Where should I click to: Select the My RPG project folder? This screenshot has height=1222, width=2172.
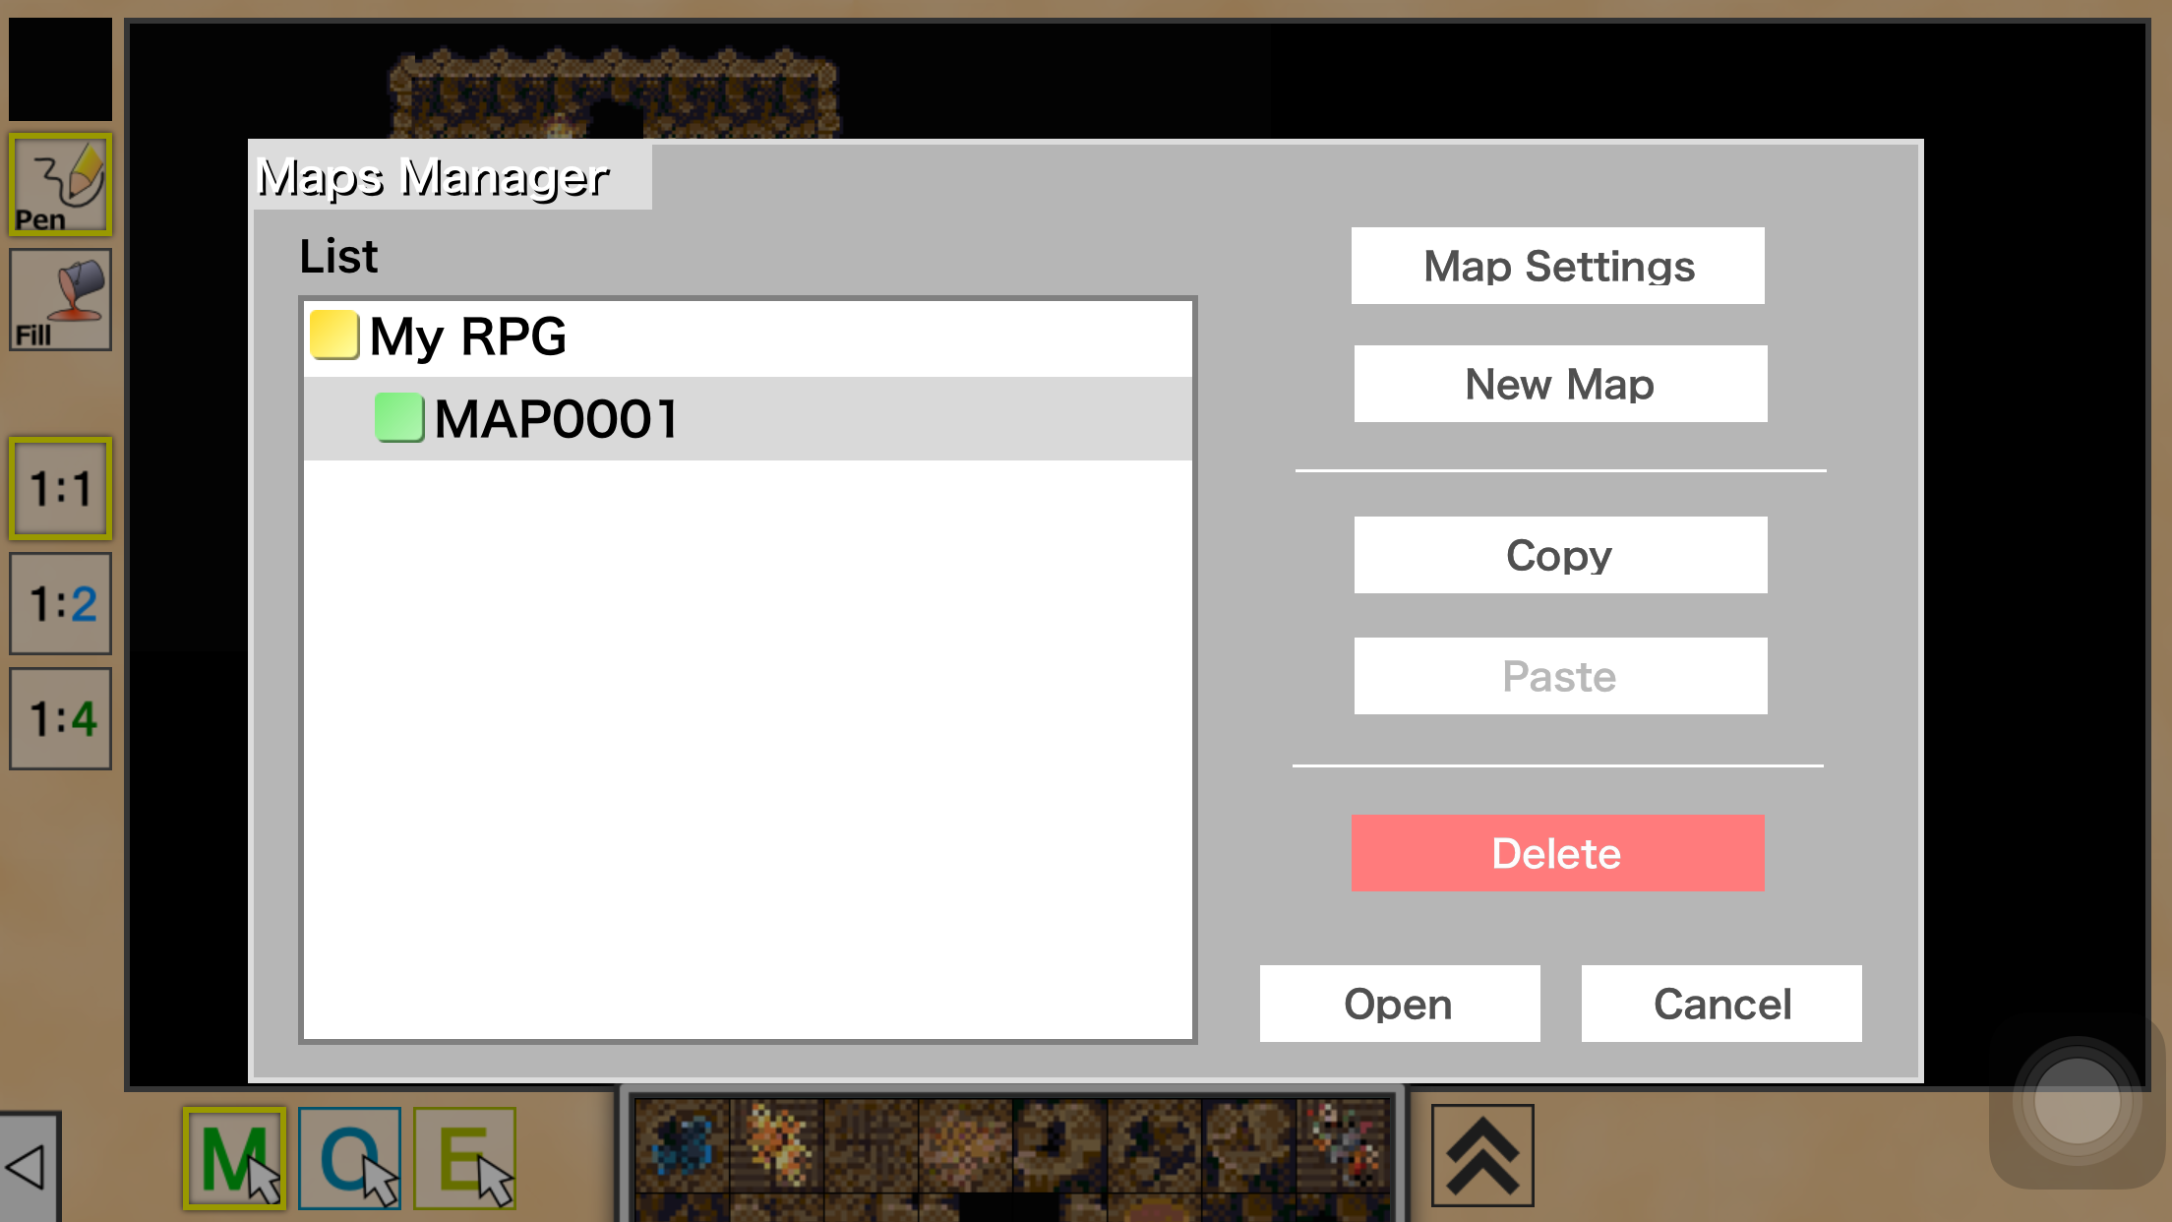pos(467,337)
